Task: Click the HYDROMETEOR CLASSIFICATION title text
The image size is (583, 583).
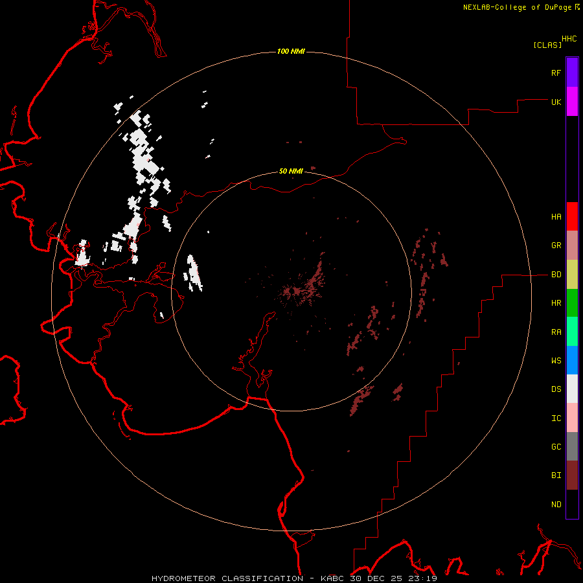Action: click(227, 578)
